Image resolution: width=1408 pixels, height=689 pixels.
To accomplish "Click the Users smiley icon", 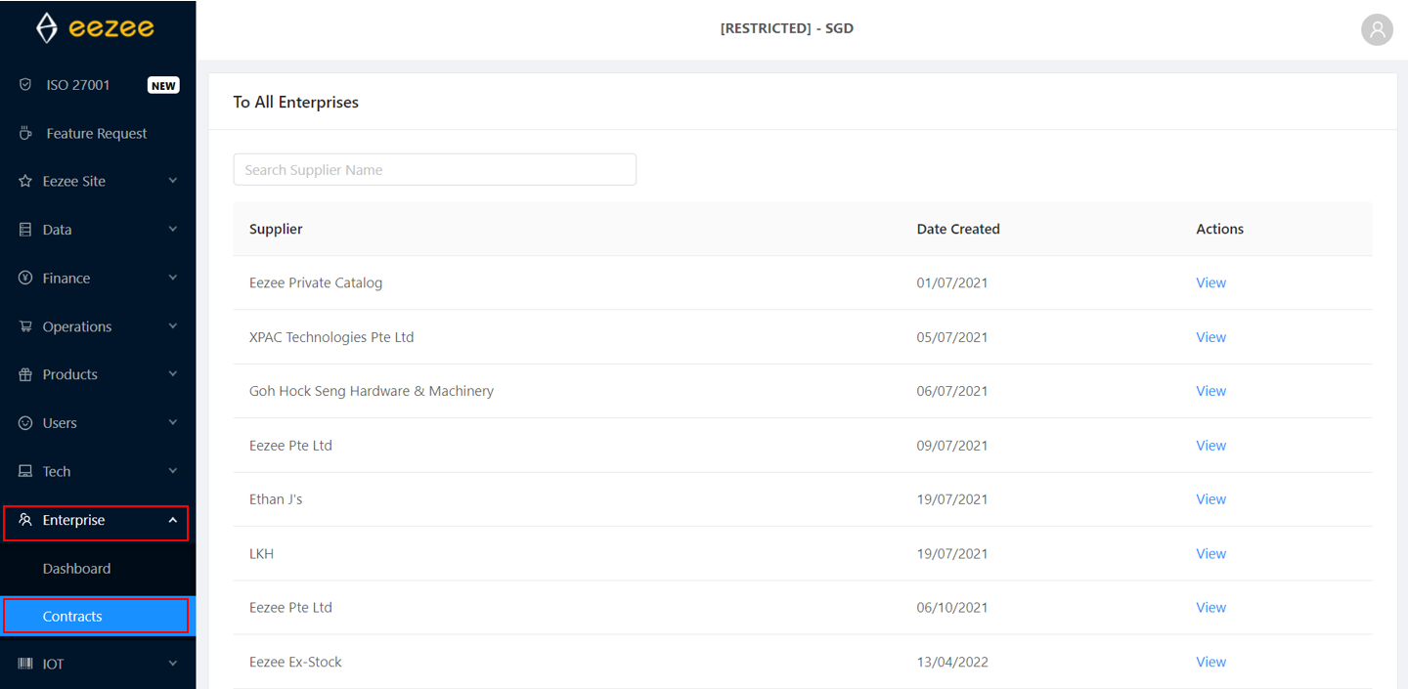I will 25,423.
